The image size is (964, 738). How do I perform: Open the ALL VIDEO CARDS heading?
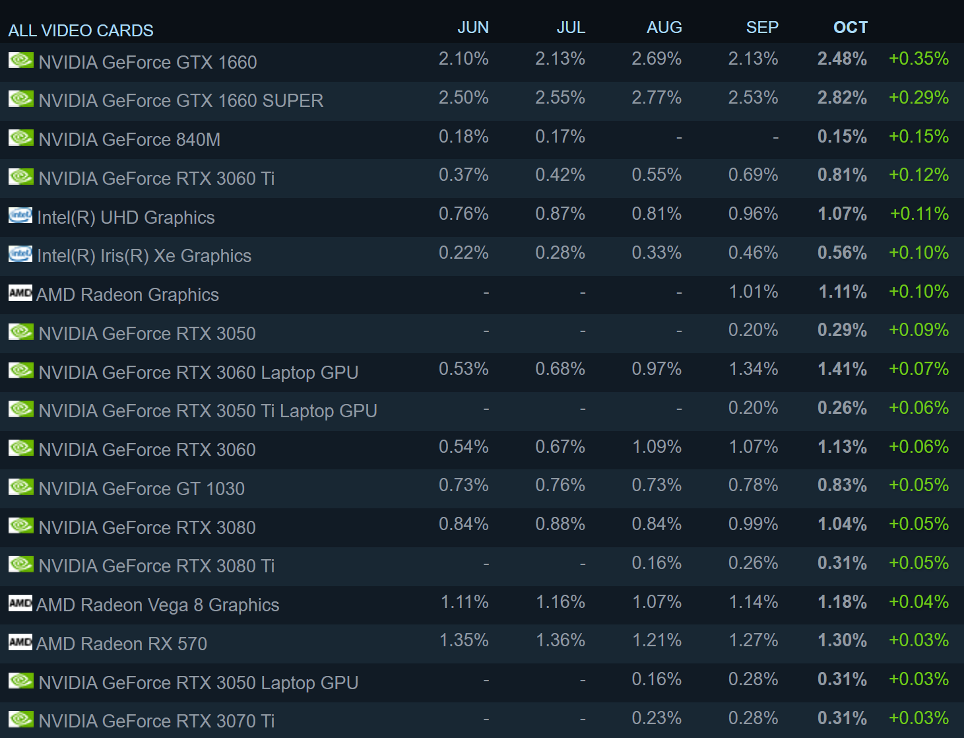[x=80, y=30]
